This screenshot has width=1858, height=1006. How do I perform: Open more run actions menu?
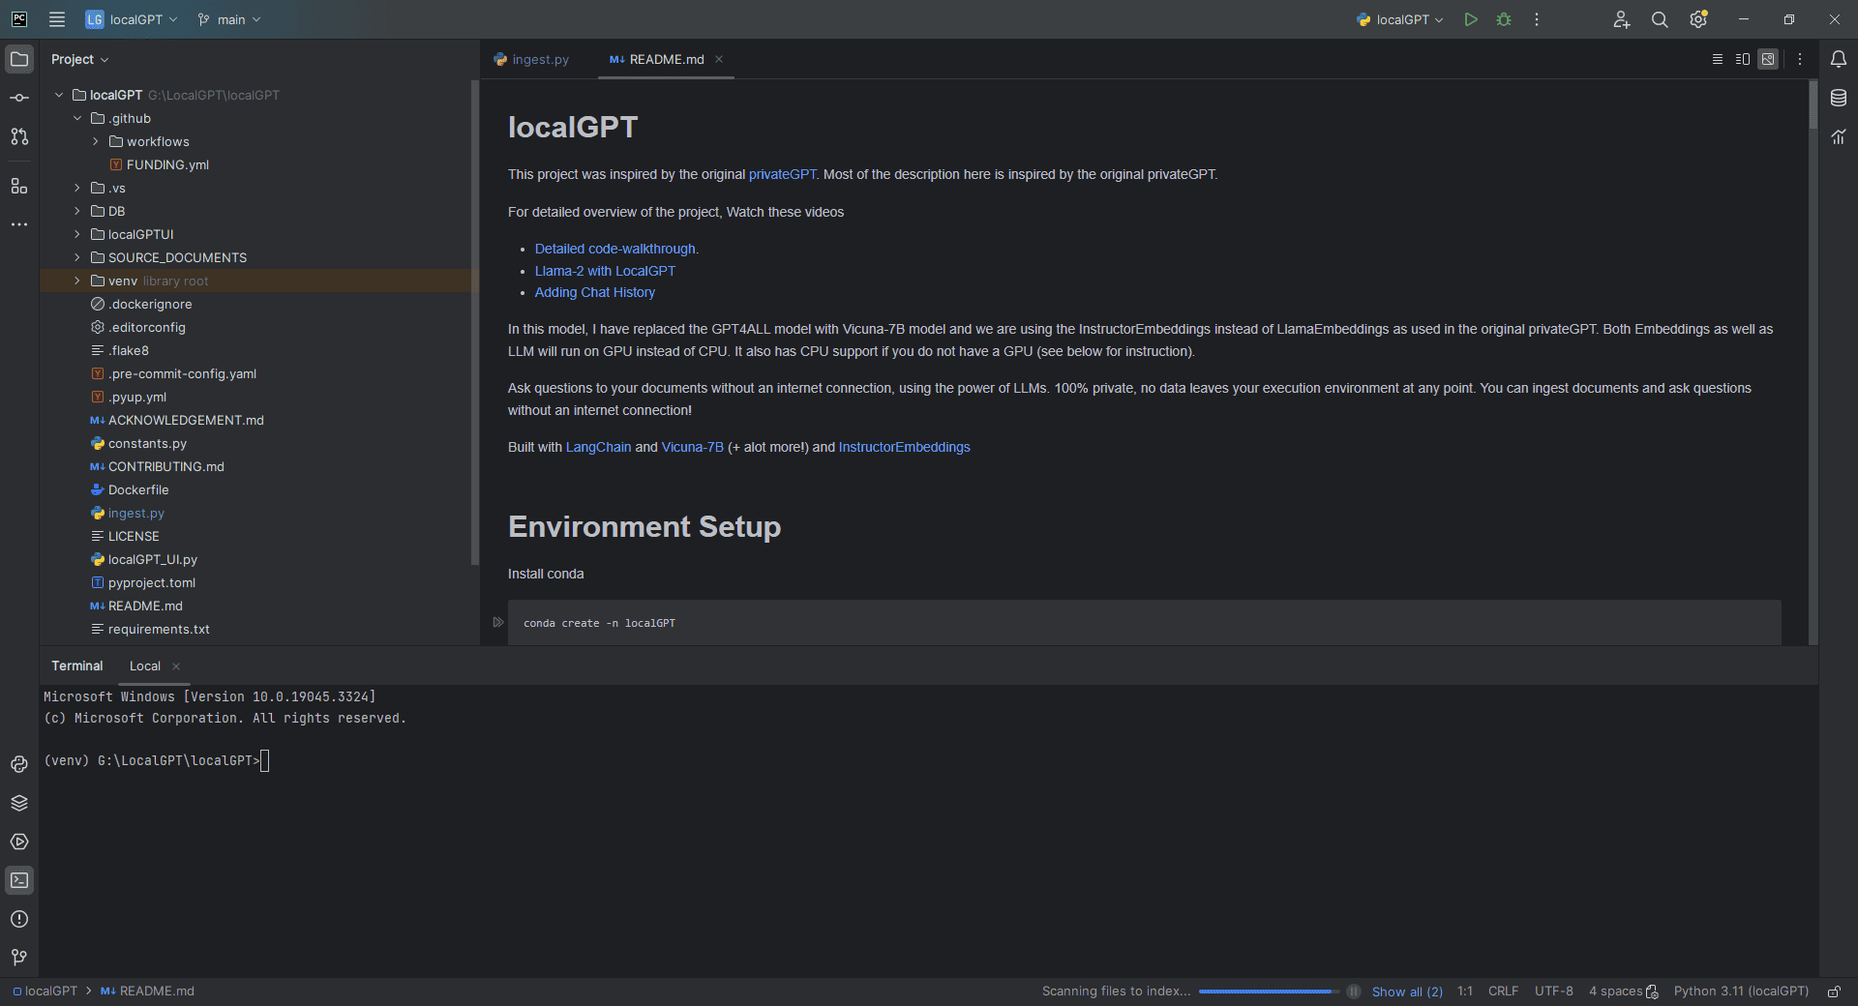tap(1537, 19)
